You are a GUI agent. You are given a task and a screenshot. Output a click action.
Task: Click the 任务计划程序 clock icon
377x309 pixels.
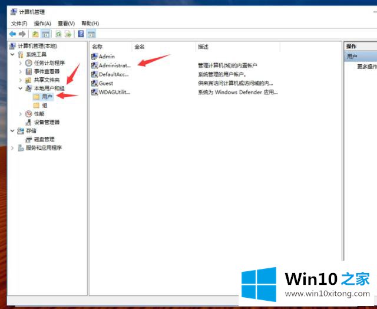pos(29,63)
